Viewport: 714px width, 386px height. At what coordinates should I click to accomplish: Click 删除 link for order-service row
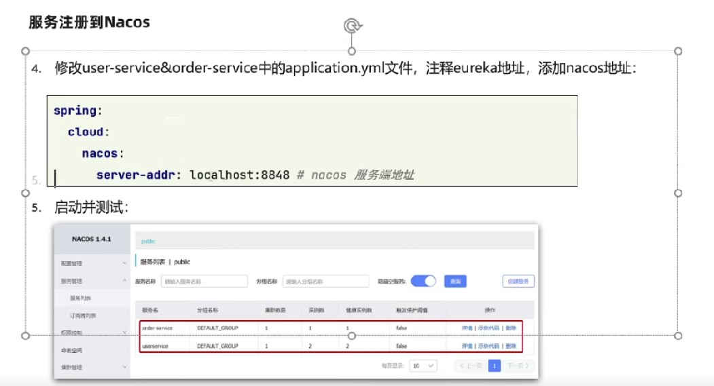click(510, 328)
